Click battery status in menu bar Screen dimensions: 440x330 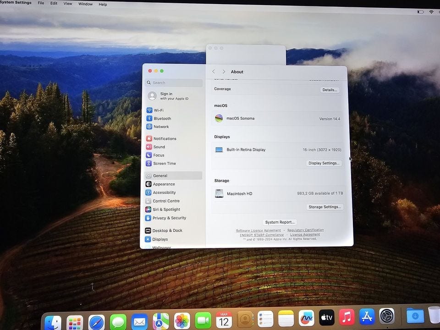[420, 12]
